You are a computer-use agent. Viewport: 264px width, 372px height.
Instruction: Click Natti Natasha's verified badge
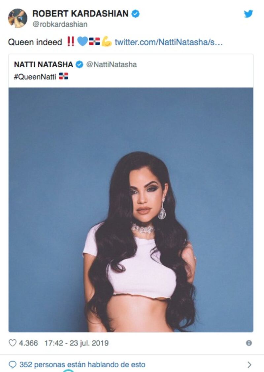80,64
